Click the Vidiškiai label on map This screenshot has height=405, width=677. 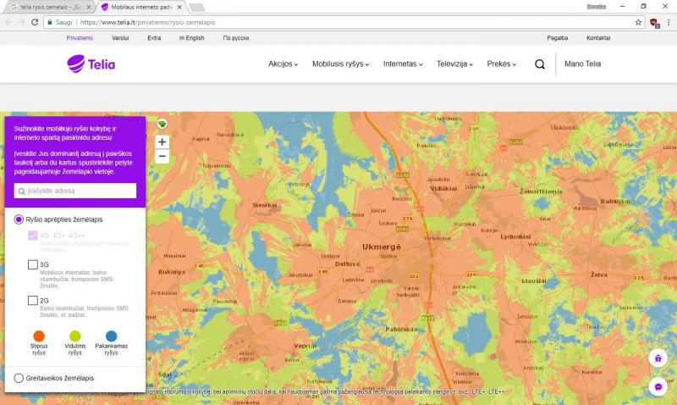443,188
